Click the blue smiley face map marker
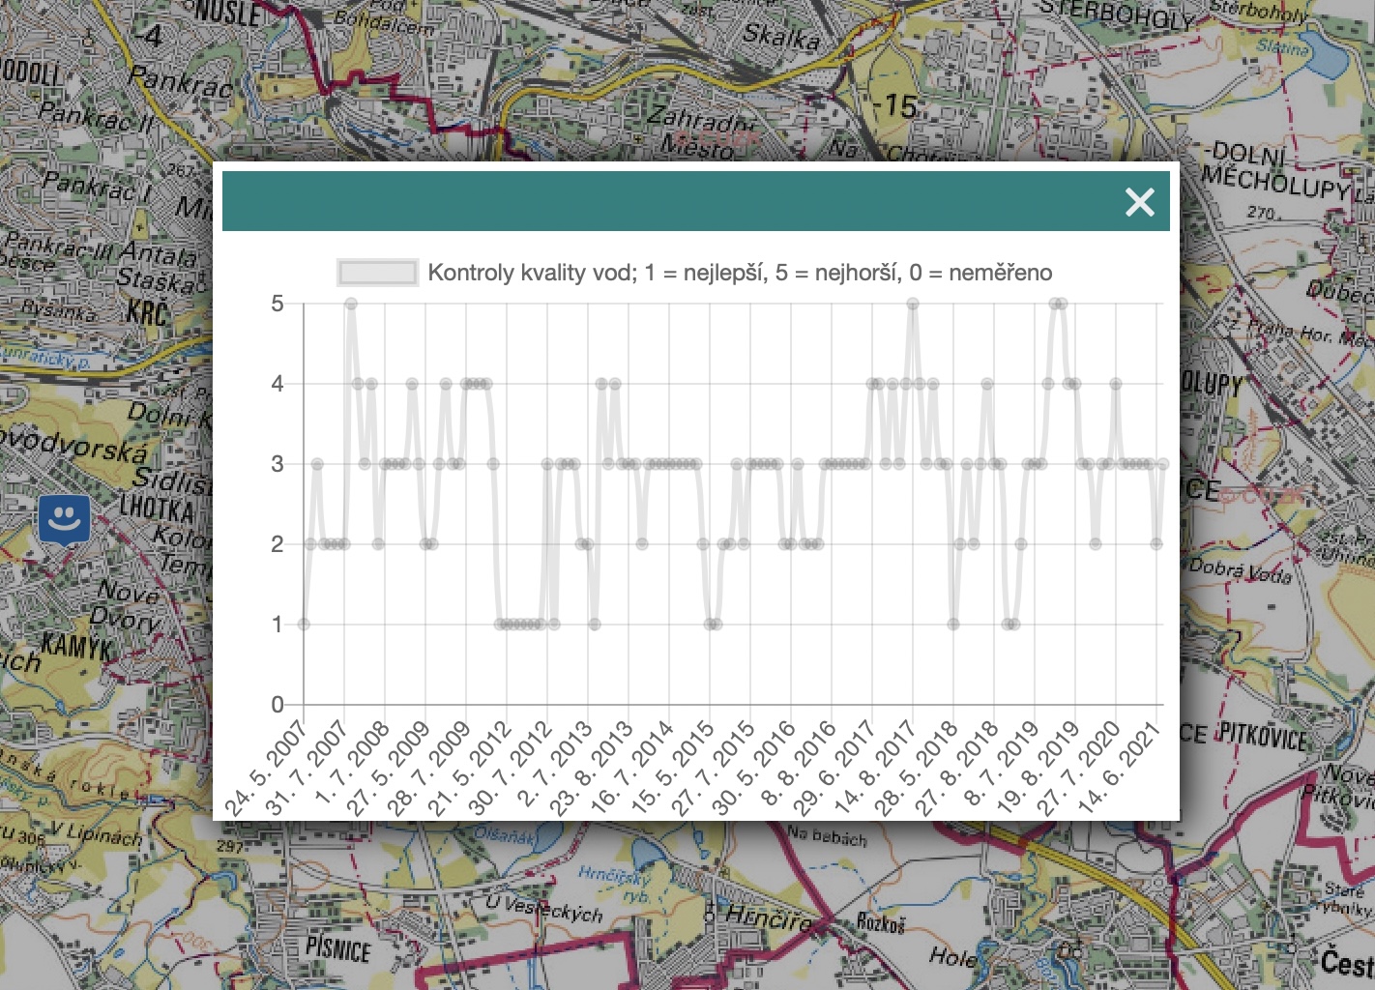 click(x=65, y=520)
